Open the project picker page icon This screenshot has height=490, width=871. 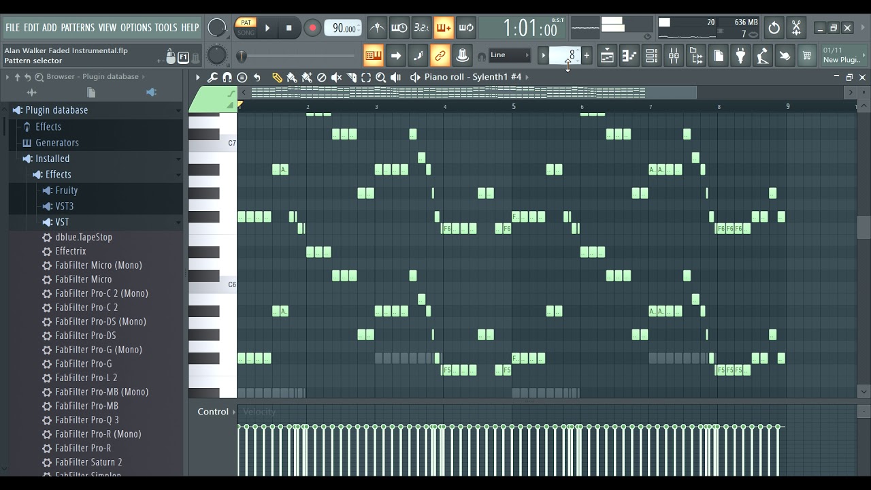click(719, 56)
